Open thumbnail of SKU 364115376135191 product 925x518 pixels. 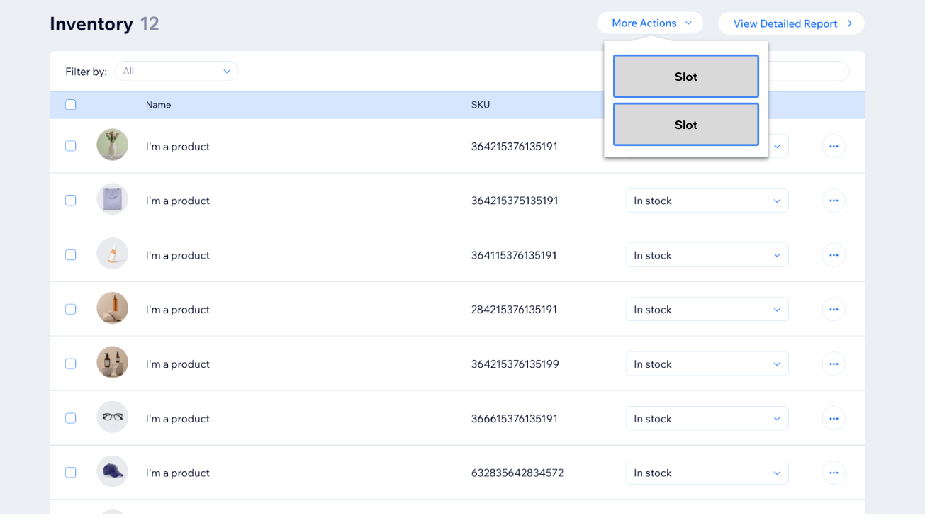[113, 254]
